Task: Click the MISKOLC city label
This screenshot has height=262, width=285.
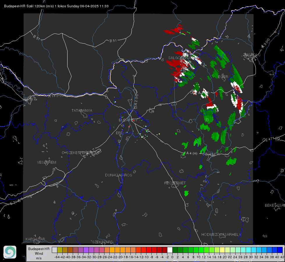Action: tap(252, 55)
